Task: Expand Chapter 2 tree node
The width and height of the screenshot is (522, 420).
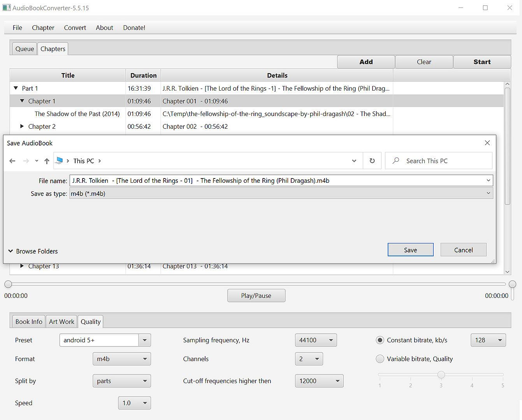Action: point(22,126)
